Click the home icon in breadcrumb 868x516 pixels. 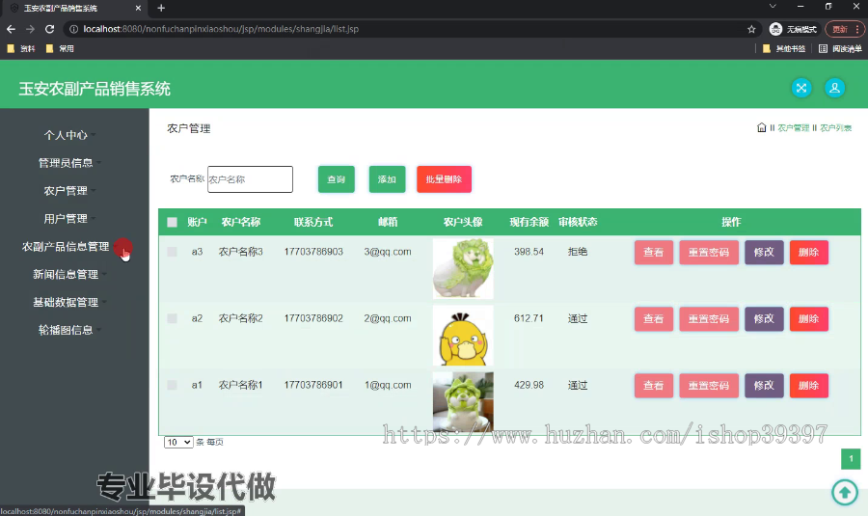762,127
